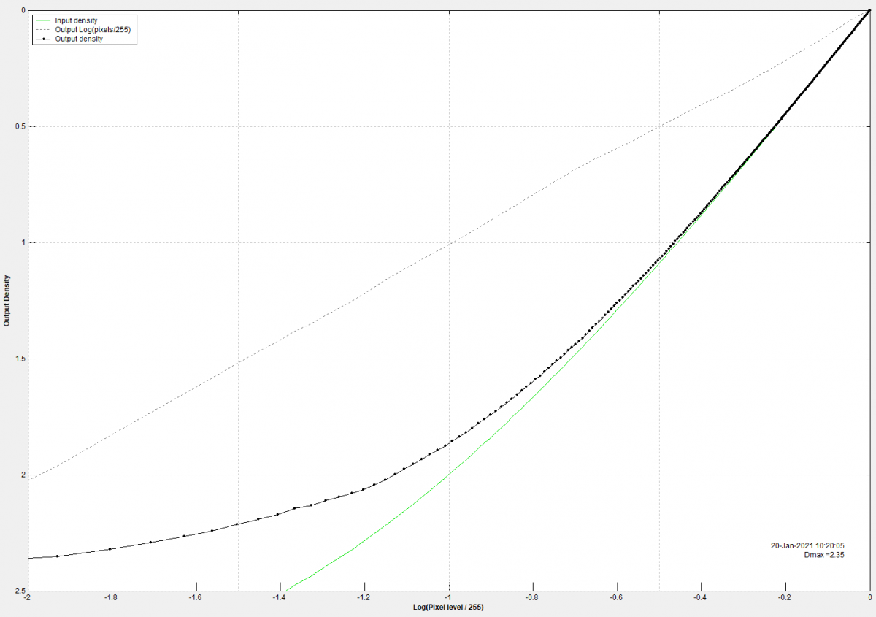Click the x-axis tick label "-1.8"

click(x=111, y=598)
